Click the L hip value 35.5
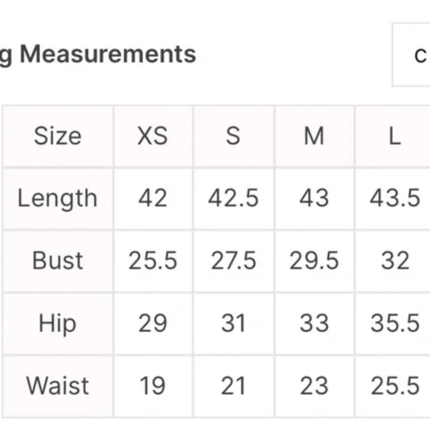430x430 pixels. (x=395, y=323)
